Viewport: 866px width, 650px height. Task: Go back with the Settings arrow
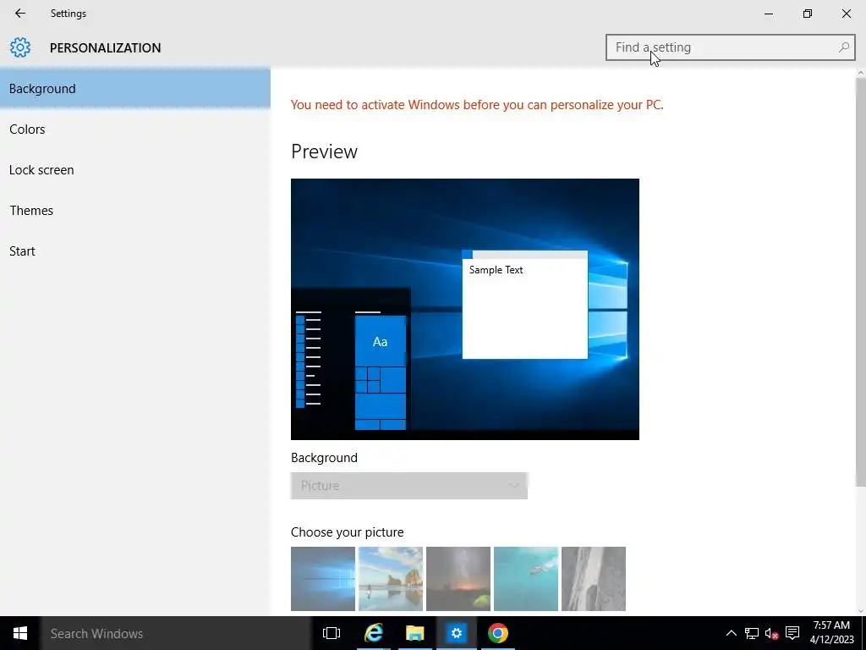(x=20, y=14)
